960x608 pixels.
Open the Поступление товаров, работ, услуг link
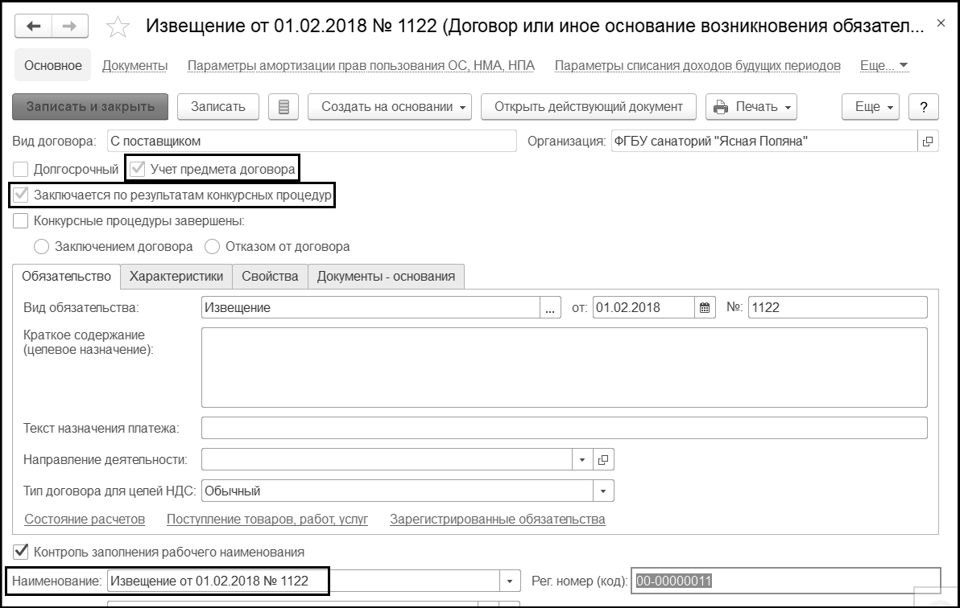click(x=267, y=520)
